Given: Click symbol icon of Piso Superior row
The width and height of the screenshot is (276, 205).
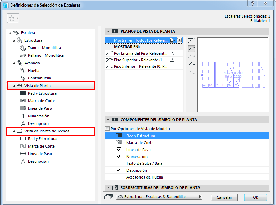Looking at the screenshot, I should pyautogui.click(x=173, y=60).
